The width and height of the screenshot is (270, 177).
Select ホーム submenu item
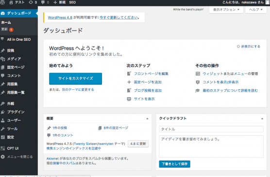(6, 22)
